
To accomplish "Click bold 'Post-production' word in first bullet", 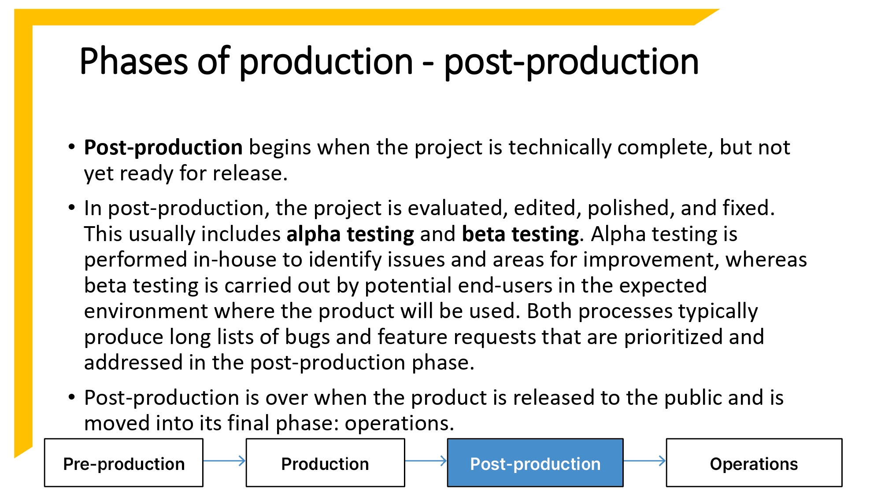I will (163, 147).
